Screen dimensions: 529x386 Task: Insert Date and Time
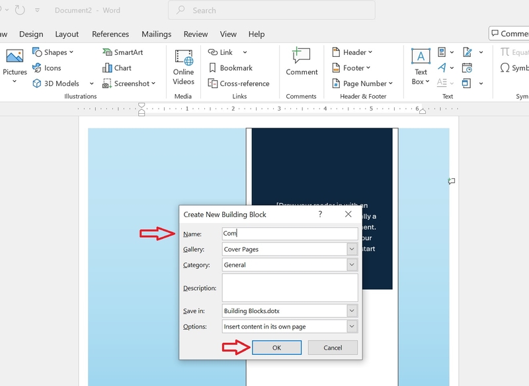[468, 68]
